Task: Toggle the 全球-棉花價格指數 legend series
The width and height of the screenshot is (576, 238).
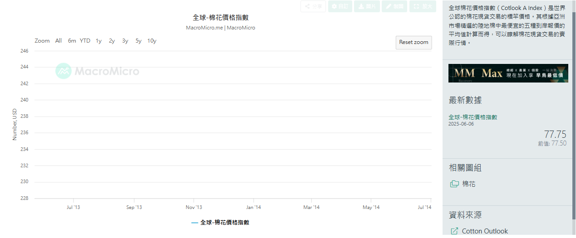Action: click(221, 223)
